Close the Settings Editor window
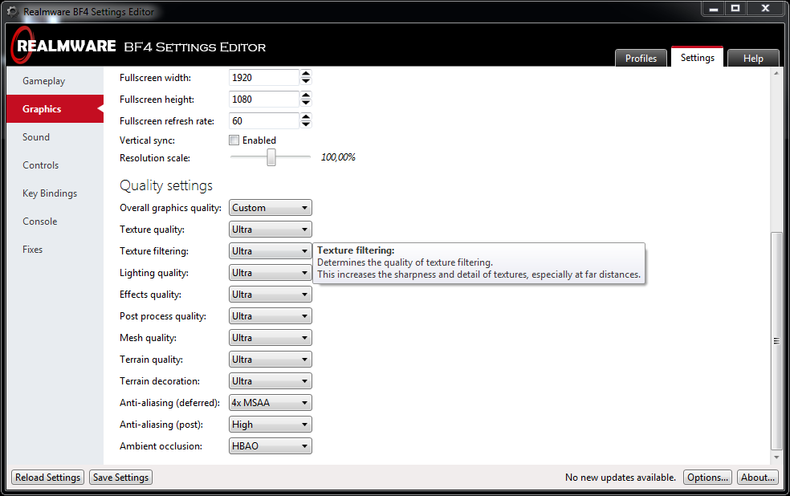This screenshot has width=790, height=496. click(x=765, y=9)
